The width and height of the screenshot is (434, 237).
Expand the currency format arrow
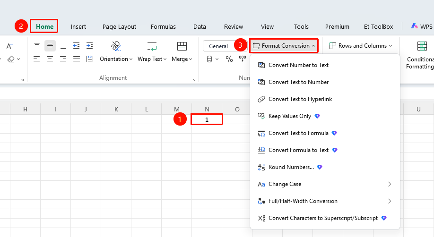point(217,59)
